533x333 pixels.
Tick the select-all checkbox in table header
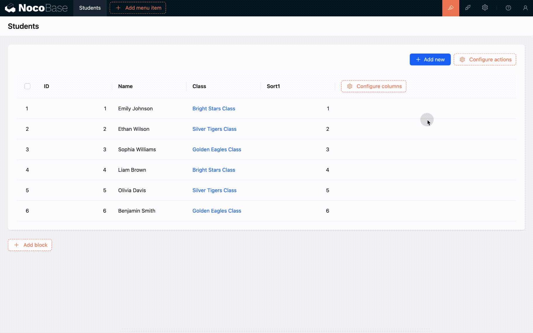point(27,86)
